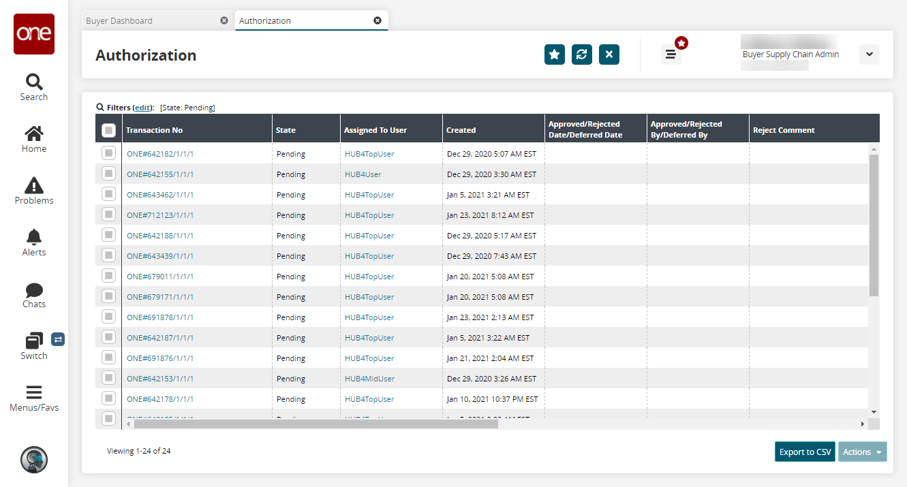
Task: Click the Export to CSV button
Action: tap(805, 452)
